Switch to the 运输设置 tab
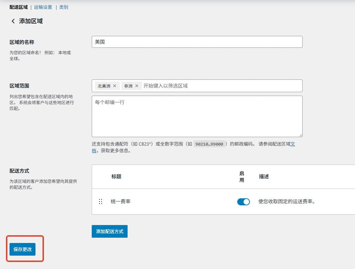355x269 pixels. (x=42, y=7)
